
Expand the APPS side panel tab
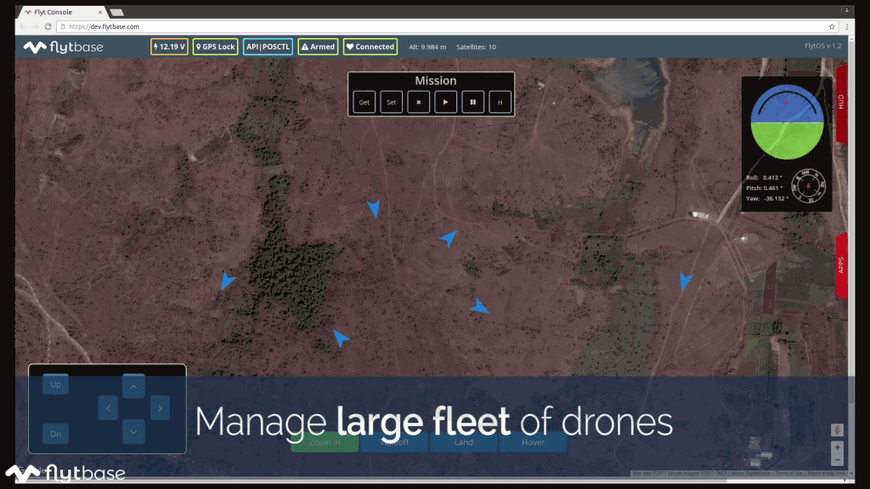(x=841, y=264)
